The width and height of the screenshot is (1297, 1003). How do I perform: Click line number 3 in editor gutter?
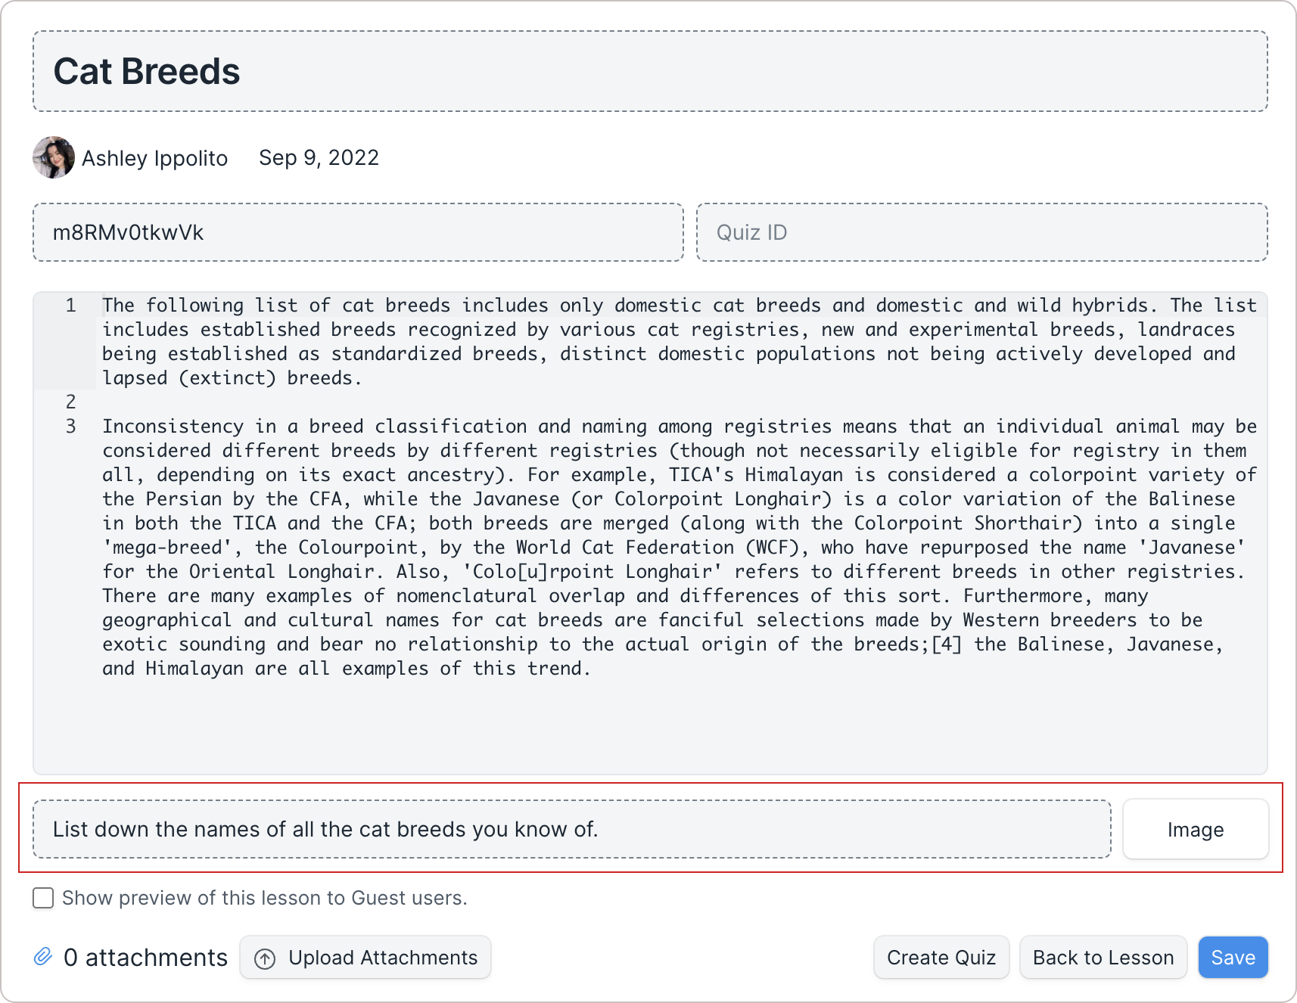pos(70,427)
